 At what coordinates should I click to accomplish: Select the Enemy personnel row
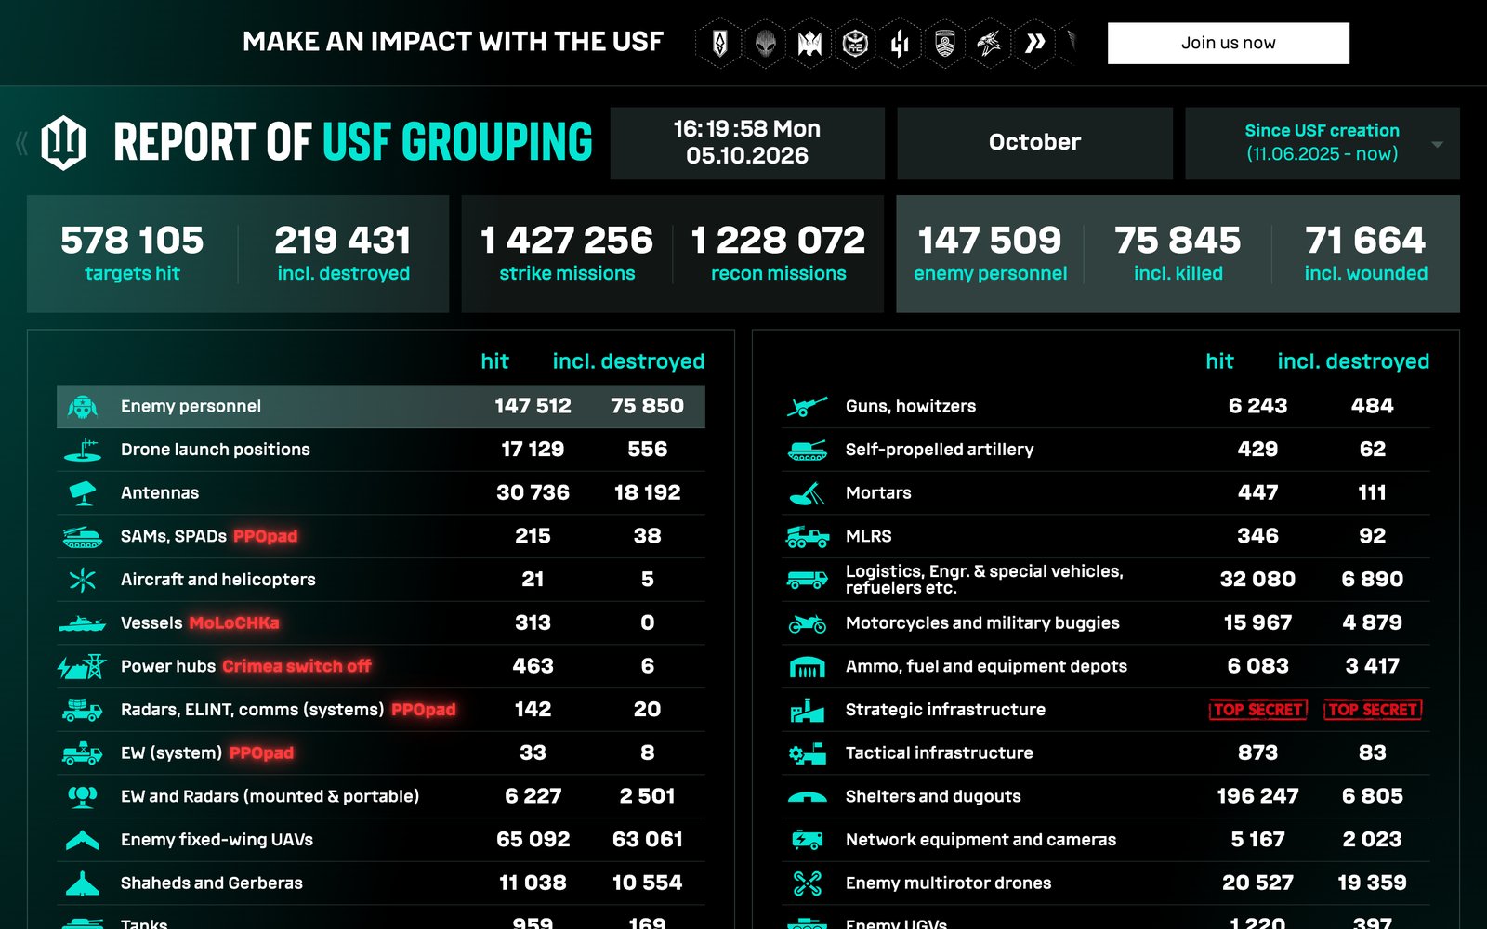pos(381,406)
